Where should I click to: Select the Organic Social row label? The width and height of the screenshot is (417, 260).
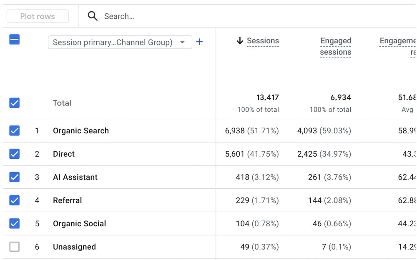click(80, 224)
